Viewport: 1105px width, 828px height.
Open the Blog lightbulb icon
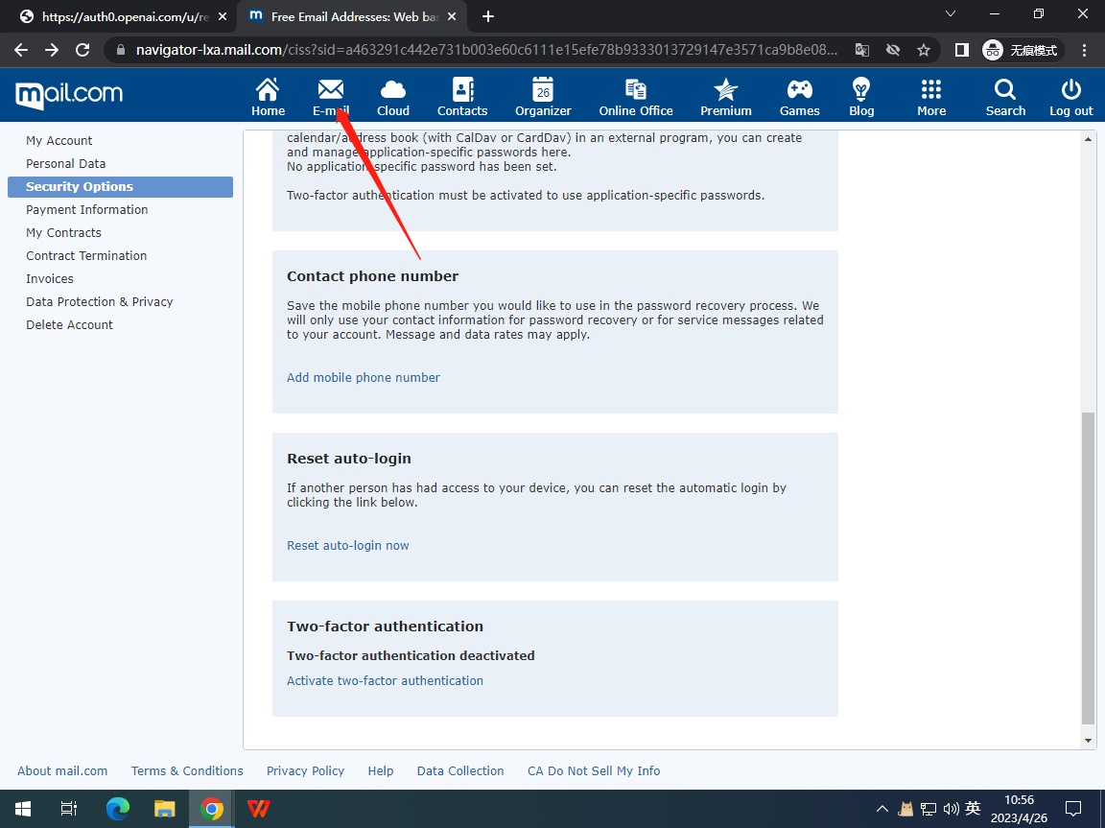click(x=861, y=90)
